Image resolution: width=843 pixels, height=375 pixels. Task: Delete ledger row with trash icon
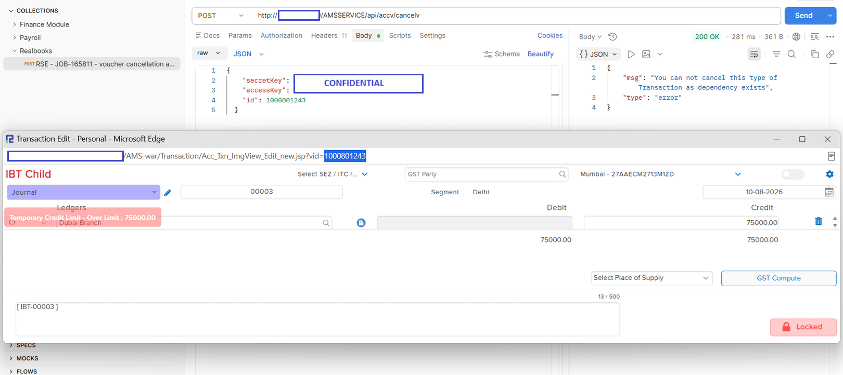coord(819,222)
